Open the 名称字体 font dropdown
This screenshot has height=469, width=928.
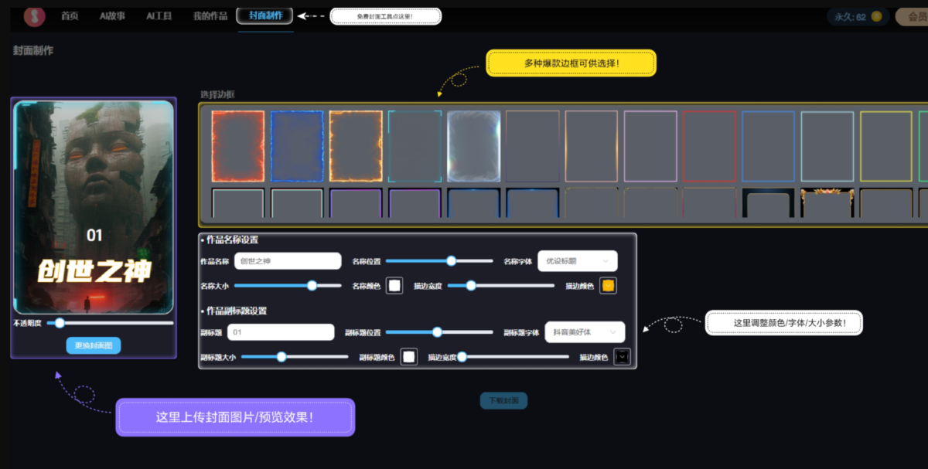point(578,261)
